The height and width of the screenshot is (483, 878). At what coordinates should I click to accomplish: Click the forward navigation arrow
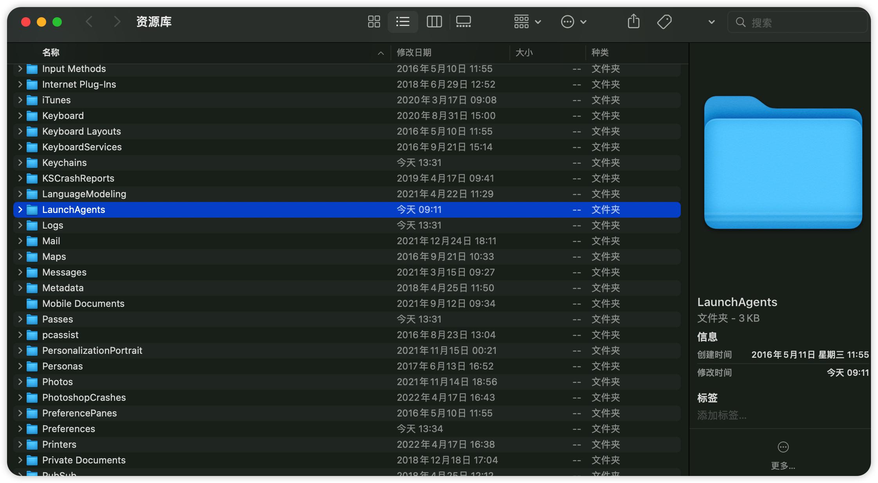click(x=117, y=22)
